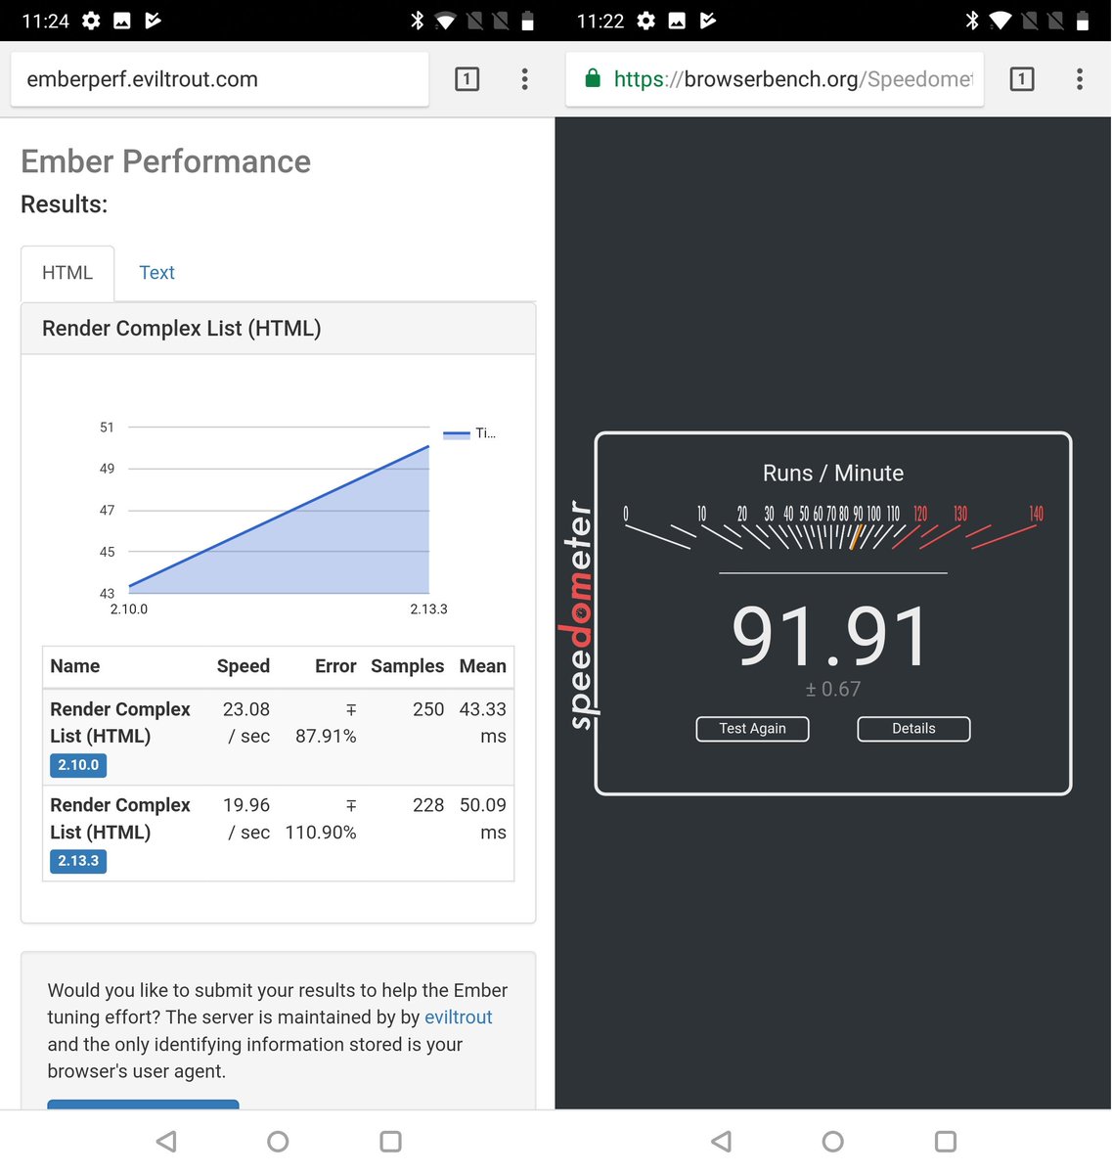The height and width of the screenshot is (1174, 1112).
Task: Tap Back navigation button under Speedometer screen
Action: pyautogui.click(x=722, y=1141)
